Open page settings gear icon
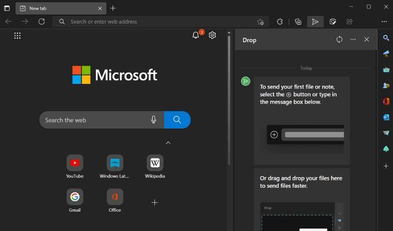The height and width of the screenshot is (231, 393). pos(212,35)
